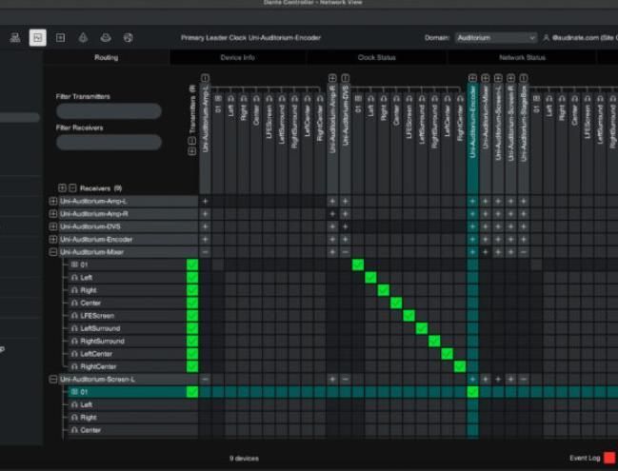Screen dimensions: 618x471
Task: Click the boxed plus toolbar icon
Action: tap(60, 38)
